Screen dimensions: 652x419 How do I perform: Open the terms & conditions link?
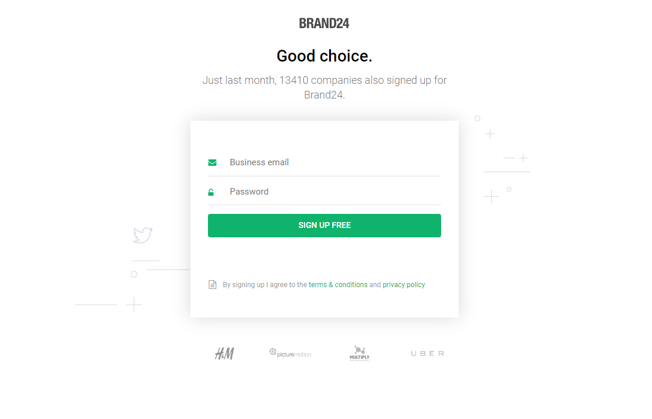pos(338,285)
